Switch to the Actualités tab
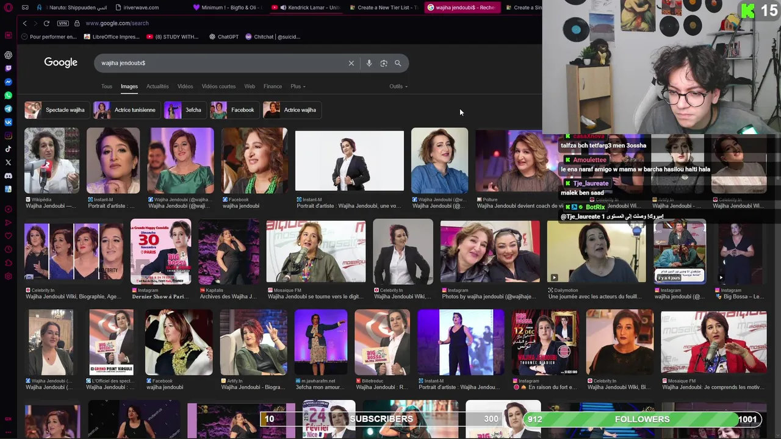The image size is (781, 439). [157, 87]
